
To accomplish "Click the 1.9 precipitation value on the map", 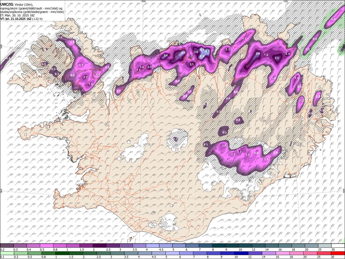I will [297, 78].
